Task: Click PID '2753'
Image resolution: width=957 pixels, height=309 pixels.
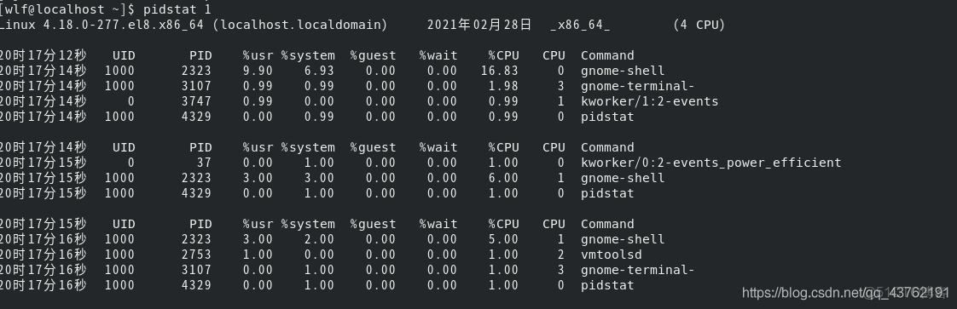Action: (196, 255)
